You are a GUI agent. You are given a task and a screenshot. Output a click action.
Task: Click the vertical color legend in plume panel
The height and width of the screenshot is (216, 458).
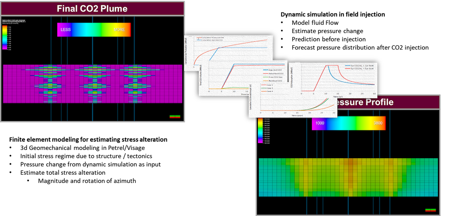click(4, 38)
